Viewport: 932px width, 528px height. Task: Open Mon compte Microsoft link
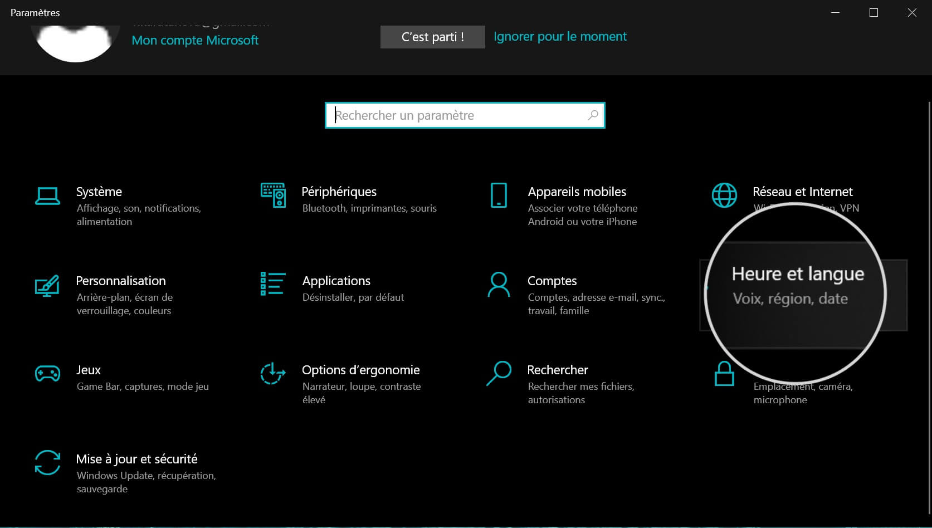[x=195, y=40]
